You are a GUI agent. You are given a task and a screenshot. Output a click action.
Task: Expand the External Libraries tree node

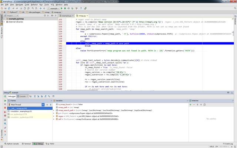(x=4, y=22)
